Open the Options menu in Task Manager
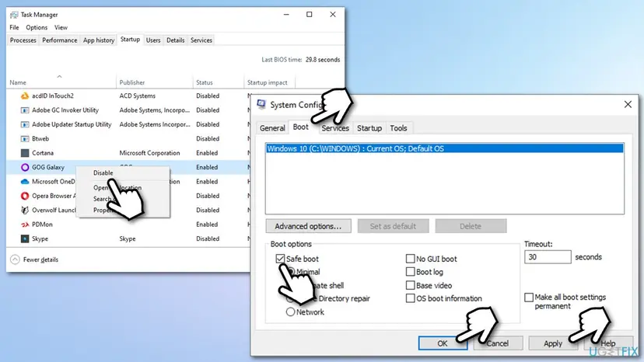This screenshot has height=362, width=644. click(37, 27)
